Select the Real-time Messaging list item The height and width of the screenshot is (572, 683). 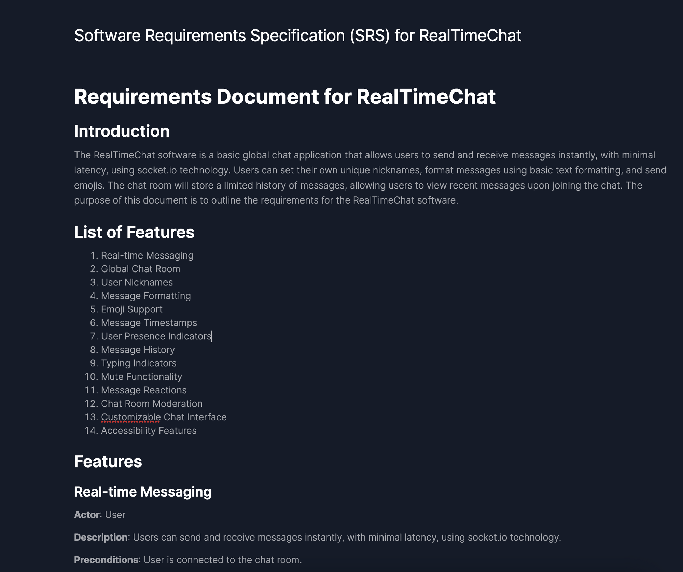click(x=147, y=255)
